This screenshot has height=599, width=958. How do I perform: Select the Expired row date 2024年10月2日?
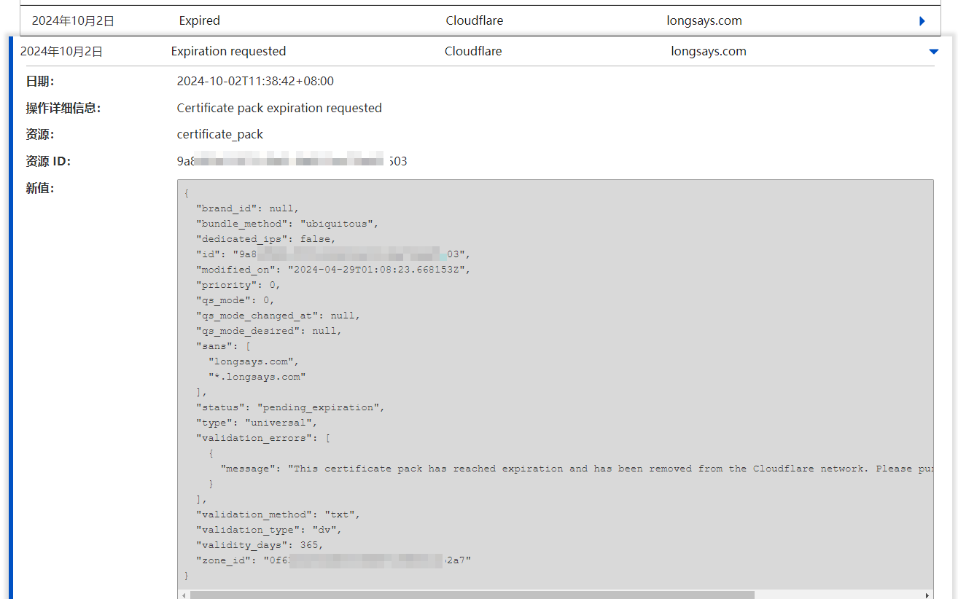tap(73, 21)
